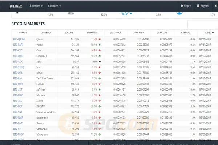Screen dimensions: 218x145
Task: Click the red down arrow for Qtum
Action: [x=100, y=39]
